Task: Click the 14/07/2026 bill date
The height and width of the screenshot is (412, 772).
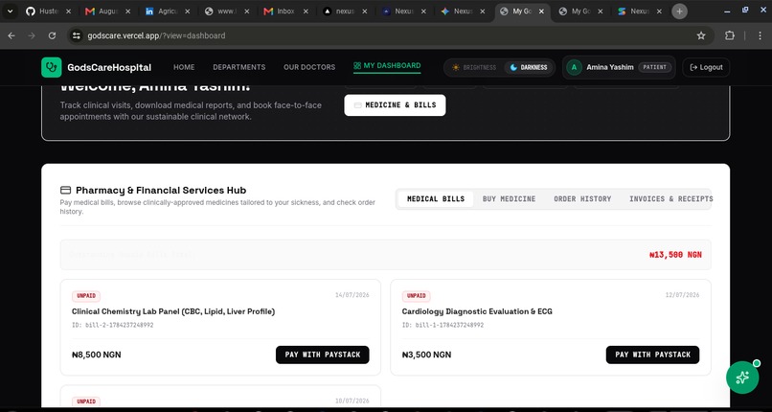Action: click(x=352, y=295)
